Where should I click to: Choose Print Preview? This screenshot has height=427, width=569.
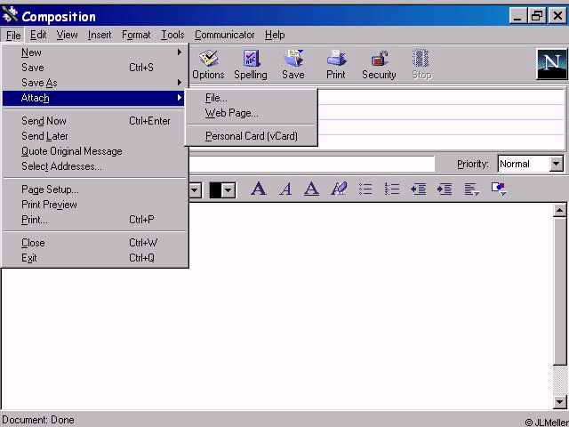click(95, 205)
